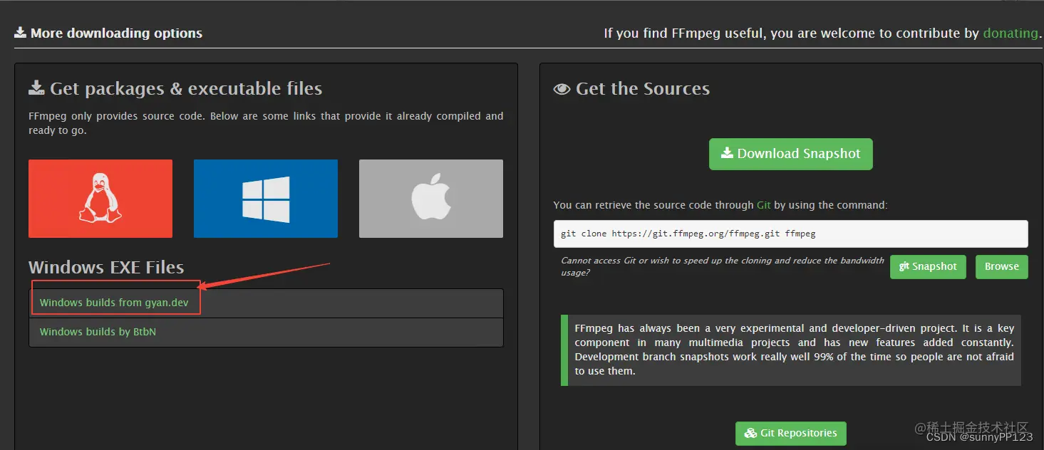Open the Git link in source instructions

point(764,205)
